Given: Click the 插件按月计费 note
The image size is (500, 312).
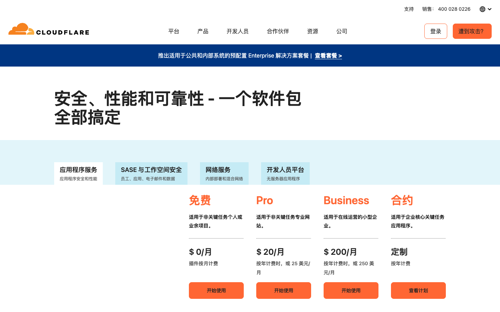Looking at the screenshot, I should 203,263.
